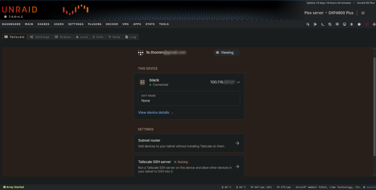Image resolution: width=376 pixels, height=190 pixels.
Task: Open the Viewing mode dropdown
Action: [x=227, y=53]
